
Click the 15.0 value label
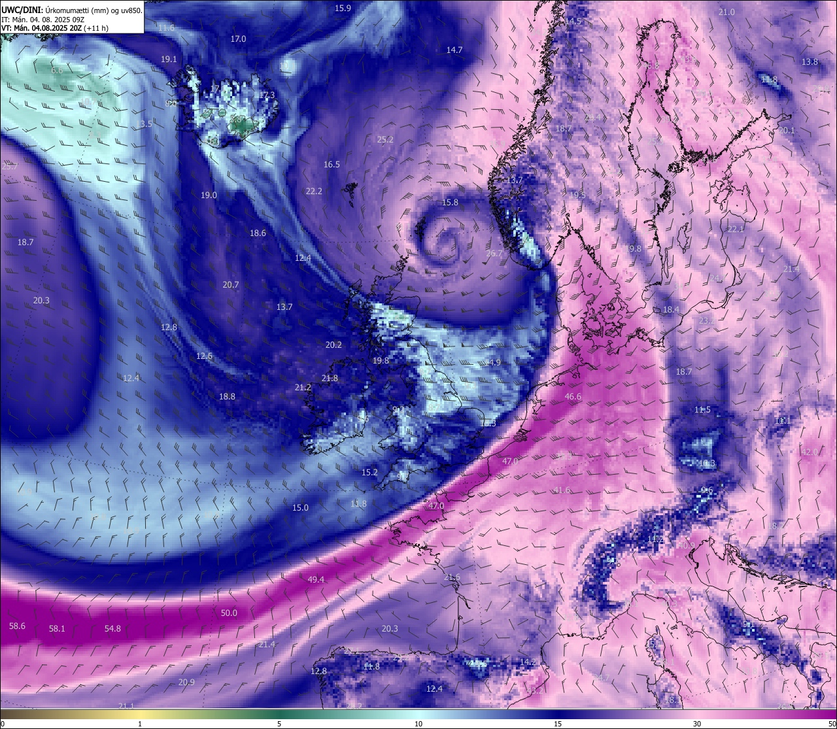pyautogui.click(x=300, y=507)
